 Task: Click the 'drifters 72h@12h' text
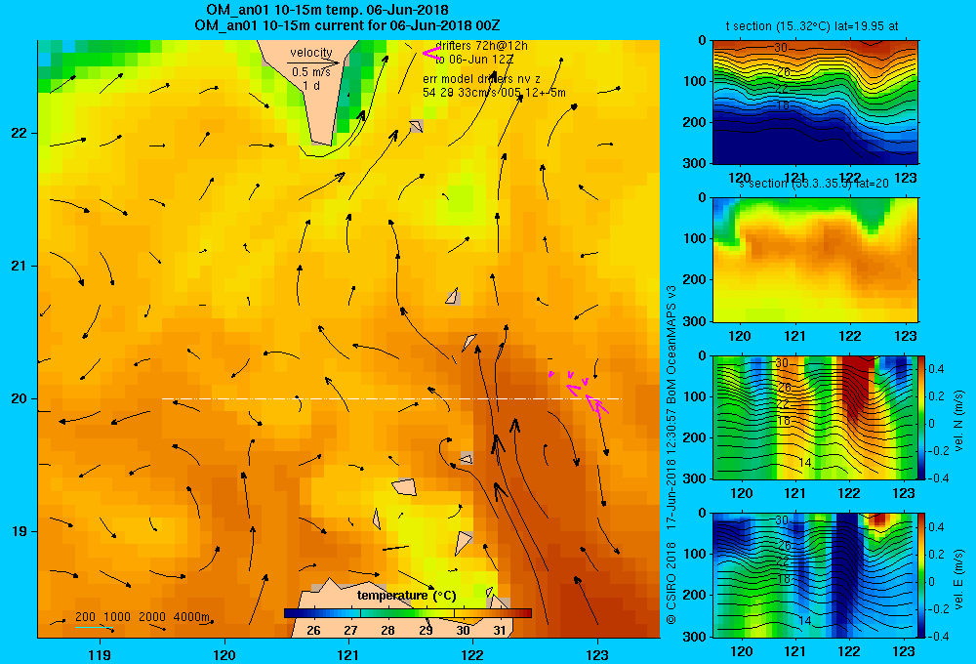[x=481, y=46]
